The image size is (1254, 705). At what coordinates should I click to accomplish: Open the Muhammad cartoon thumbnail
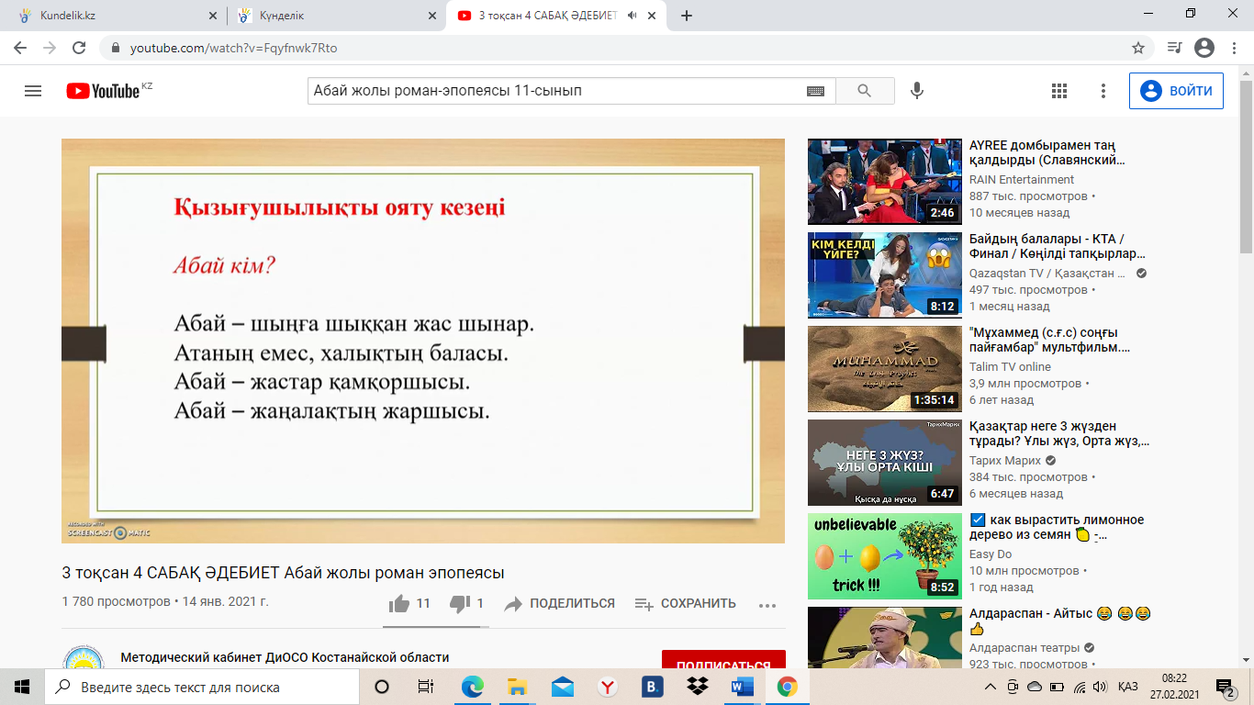(x=885, y=369)
